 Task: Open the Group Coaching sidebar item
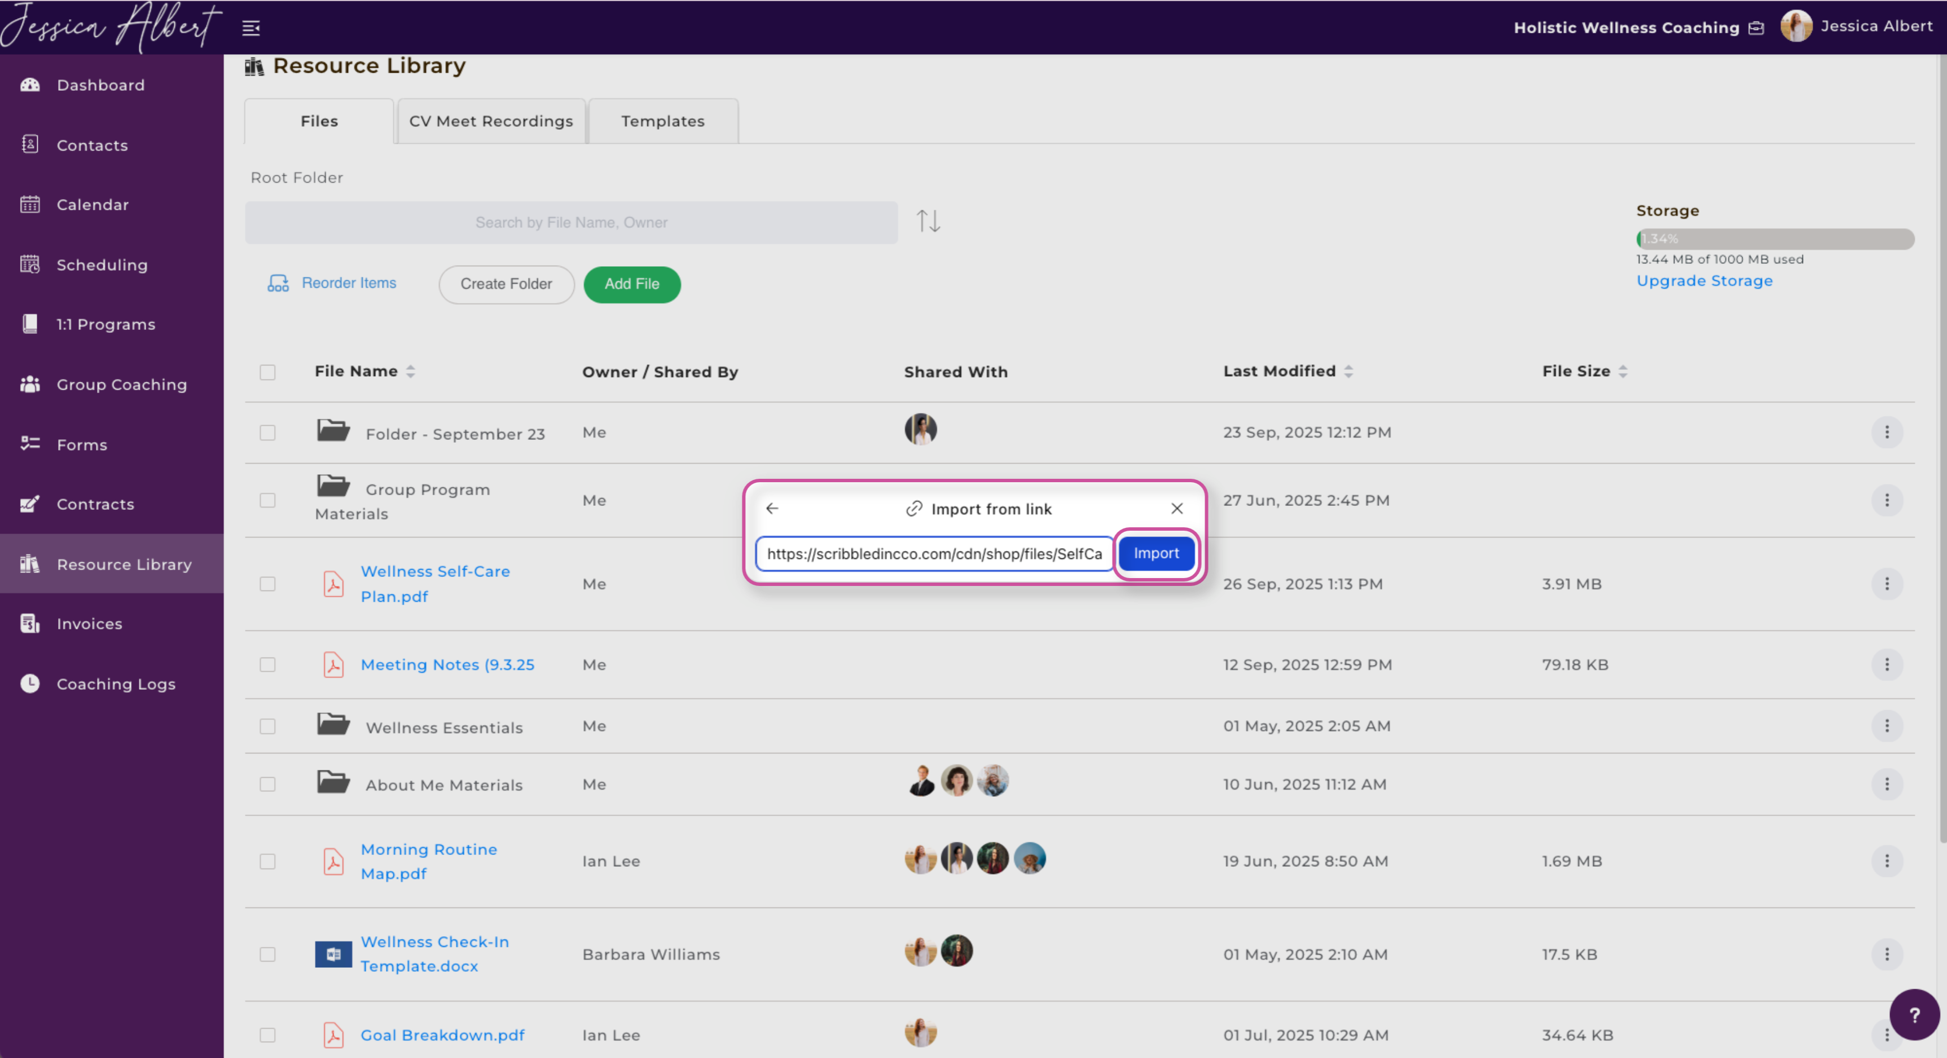[121, 385]
